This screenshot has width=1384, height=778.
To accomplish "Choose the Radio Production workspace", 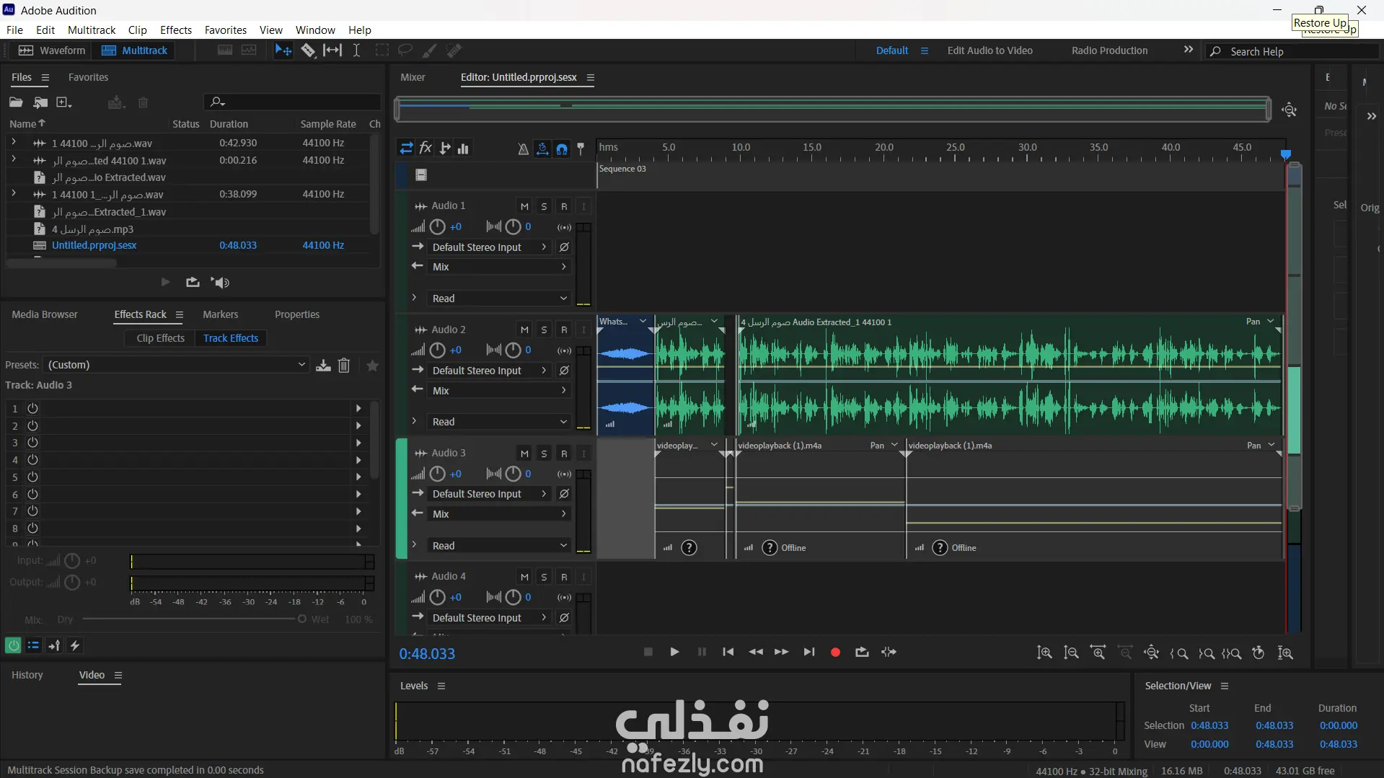I will pyautogui.click(x=1109, y=50).
